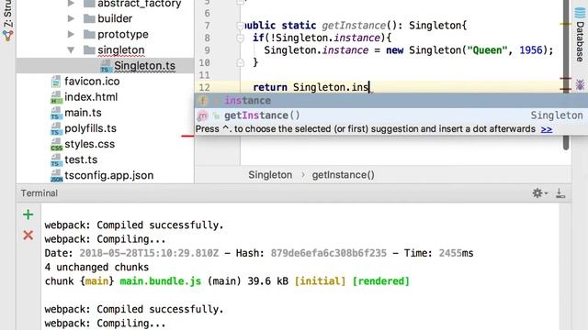Click the prototype folder icon
Screen dimensions: 588x330
tap(89, 34)
